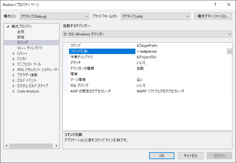
Task: Click the tree's horizontal scrollbar
Action: coord(32,146)
